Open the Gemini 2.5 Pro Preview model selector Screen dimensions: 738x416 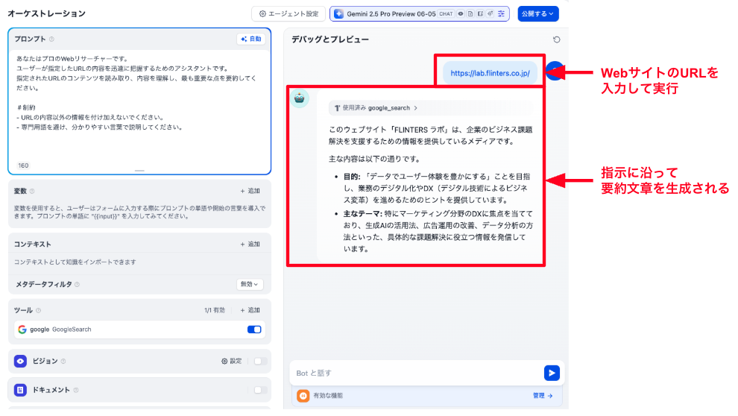pyautogui.click(x=420, y=14)
